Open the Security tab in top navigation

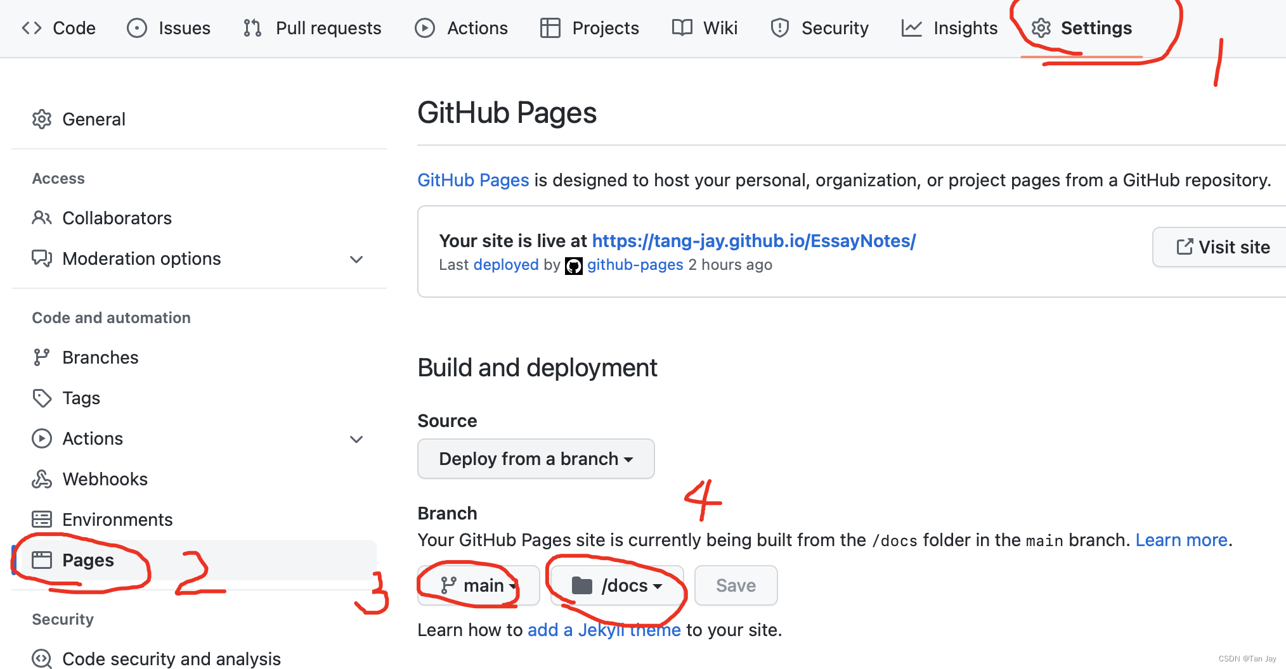(x=819, y=28)
